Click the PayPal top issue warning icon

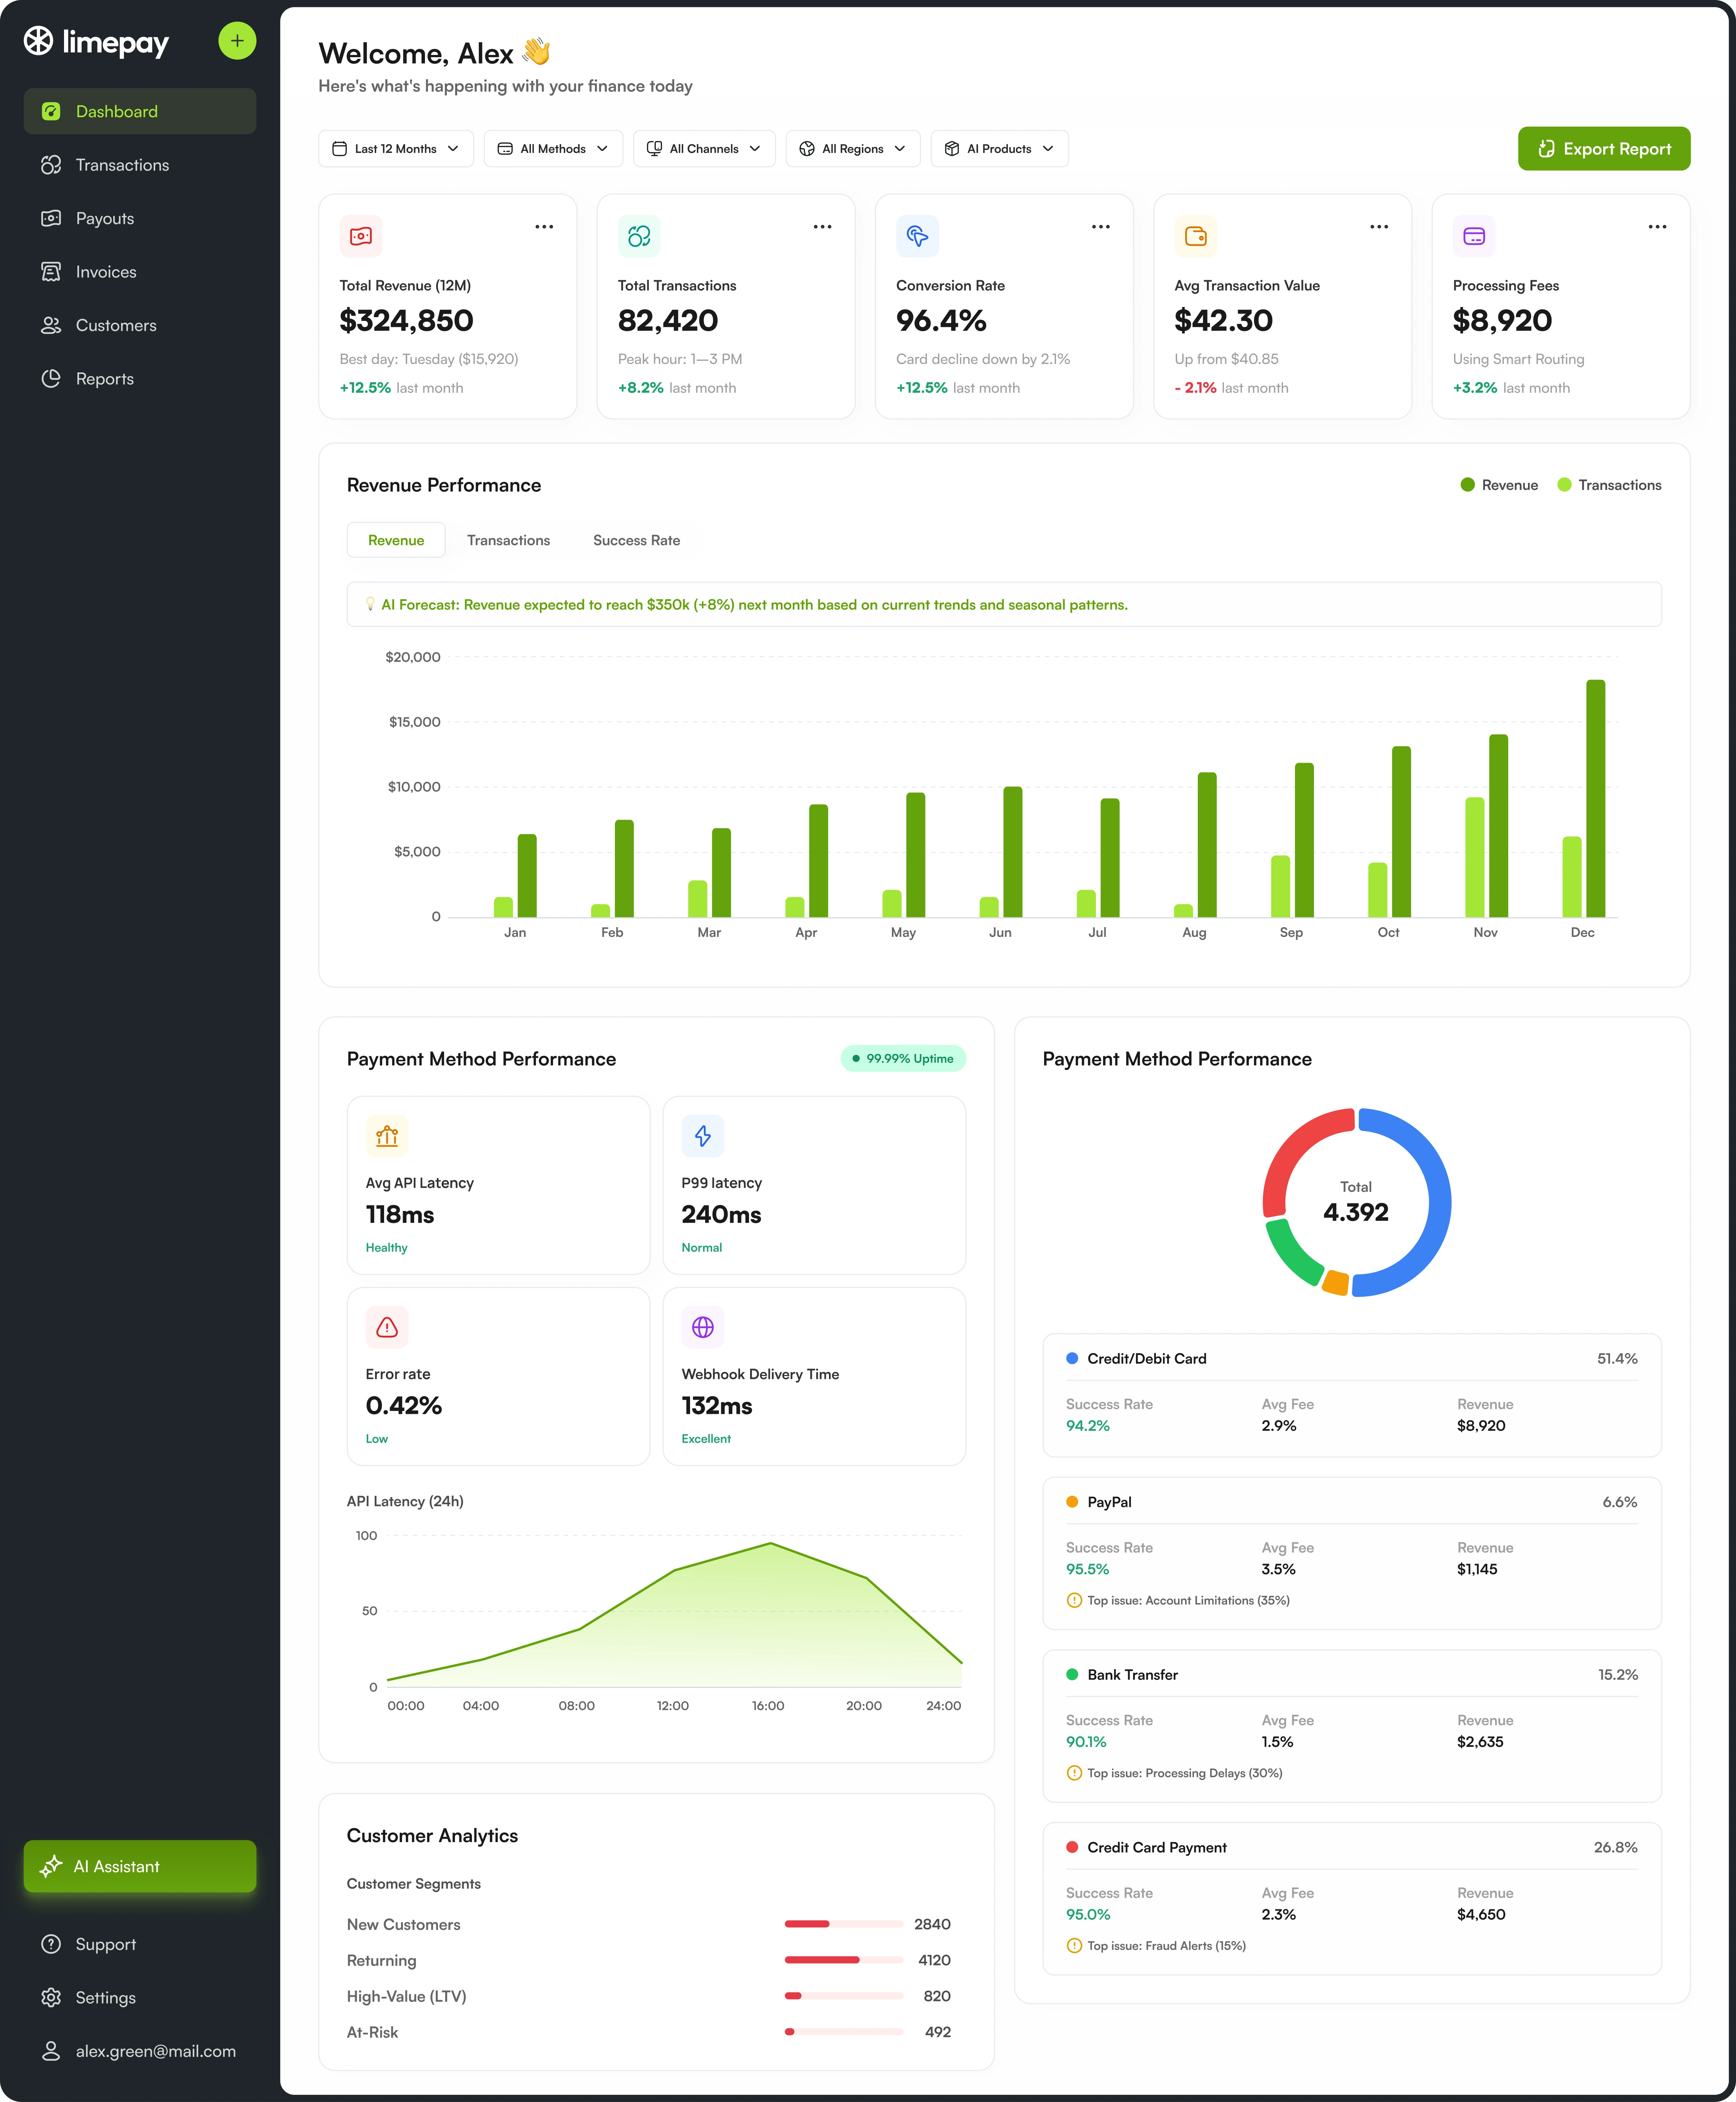coord(1074,1600)
